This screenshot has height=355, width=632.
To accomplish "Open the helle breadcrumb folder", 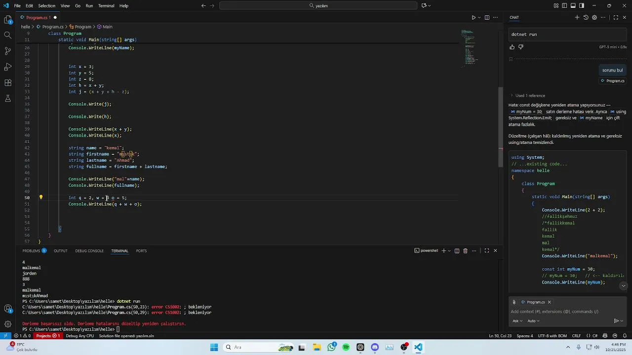I will [26, 27].
